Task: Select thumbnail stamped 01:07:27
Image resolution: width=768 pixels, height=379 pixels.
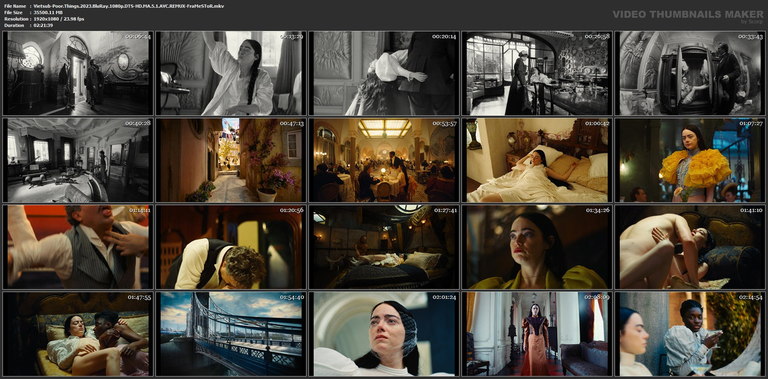Action: coord(690,160)
